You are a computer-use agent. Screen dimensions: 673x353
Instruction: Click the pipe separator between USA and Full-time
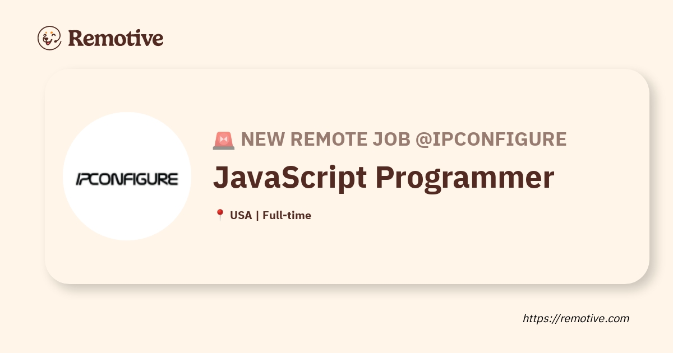[257, 215]
